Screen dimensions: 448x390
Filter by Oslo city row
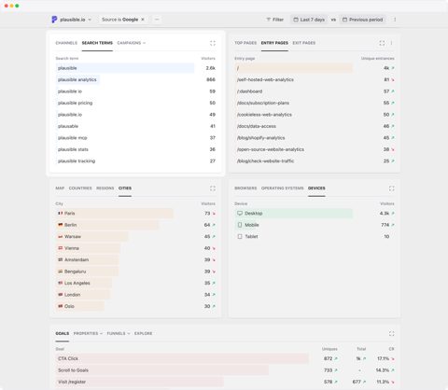(135, 306)
